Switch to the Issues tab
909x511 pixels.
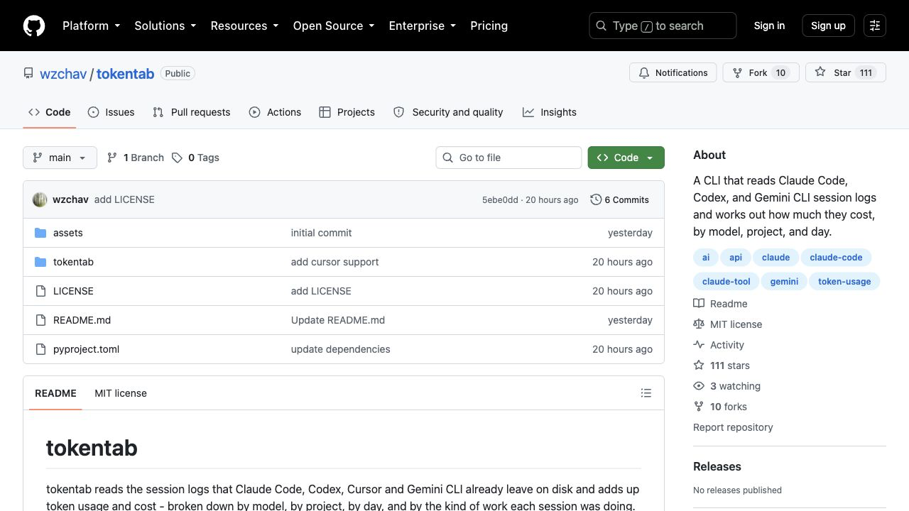point(111,112)
